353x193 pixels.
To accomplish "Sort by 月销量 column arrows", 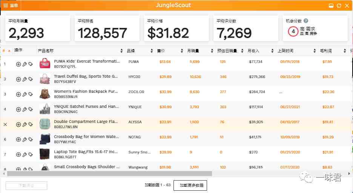I will point(212,51).
